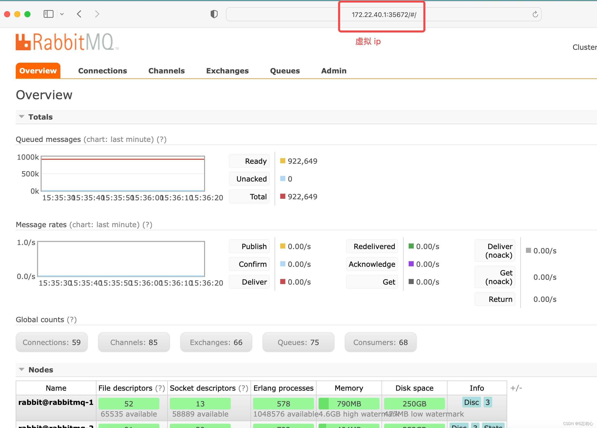Collapse the Totals section
This screenshot has height=428, width=597.
22,117
